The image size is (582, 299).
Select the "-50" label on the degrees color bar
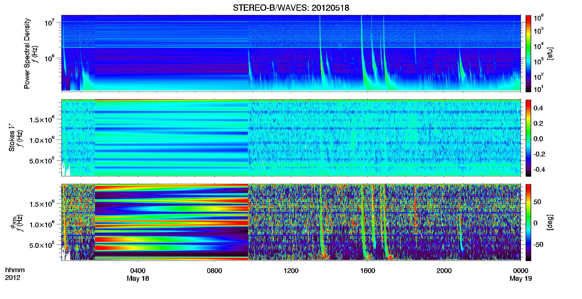538,244
